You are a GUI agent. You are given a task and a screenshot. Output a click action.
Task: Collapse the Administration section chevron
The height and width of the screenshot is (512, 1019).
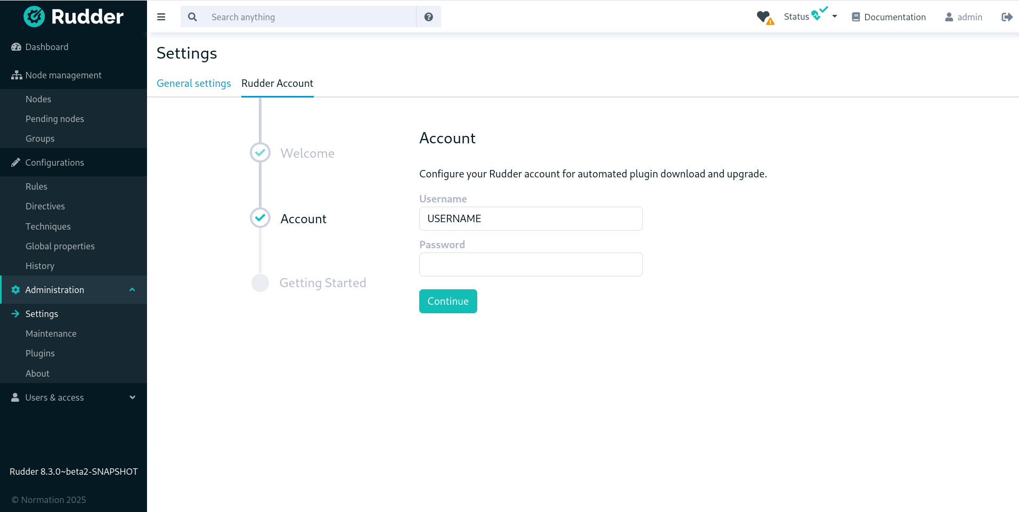[x=132, y=289]
